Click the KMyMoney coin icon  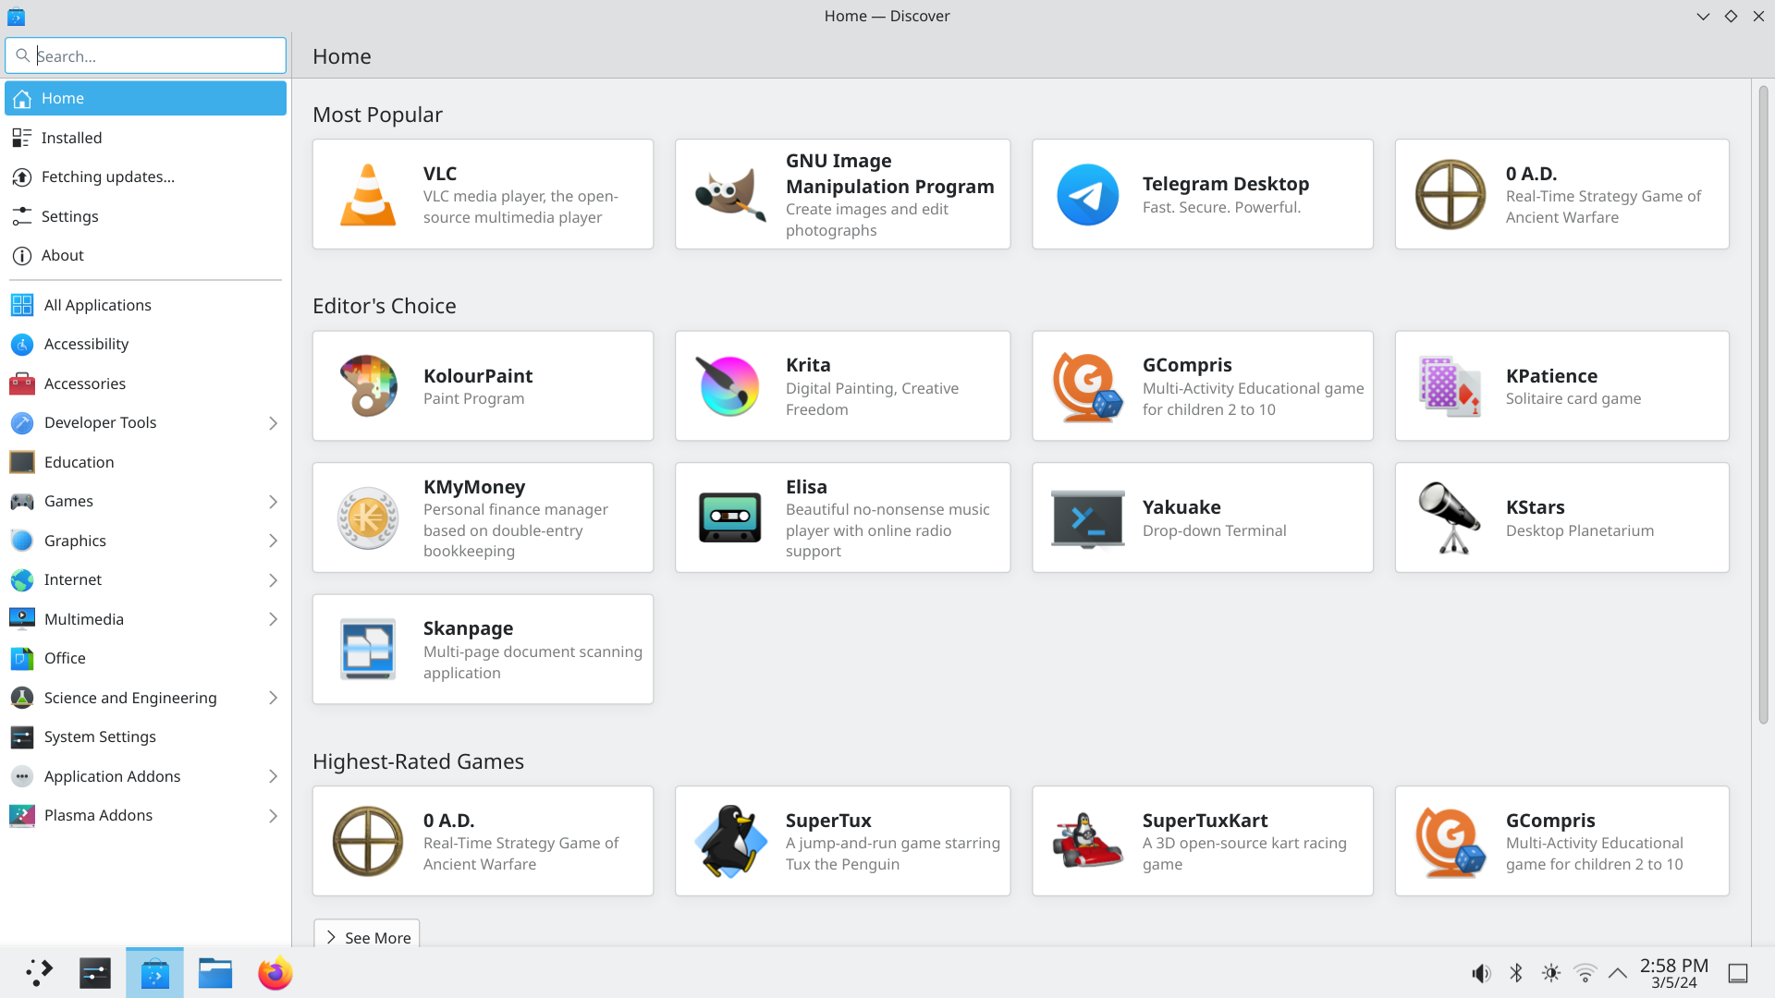click(x=368, y=518)
